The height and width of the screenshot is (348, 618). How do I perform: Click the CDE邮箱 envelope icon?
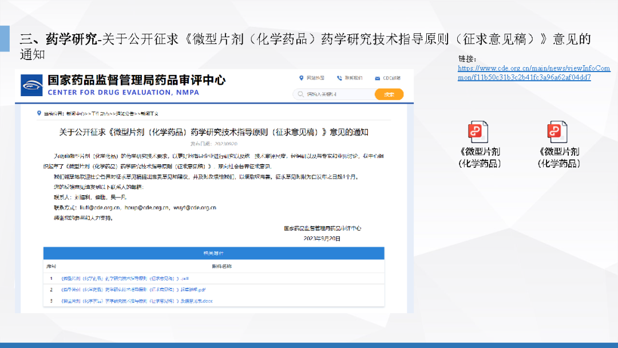click(378, 78)
